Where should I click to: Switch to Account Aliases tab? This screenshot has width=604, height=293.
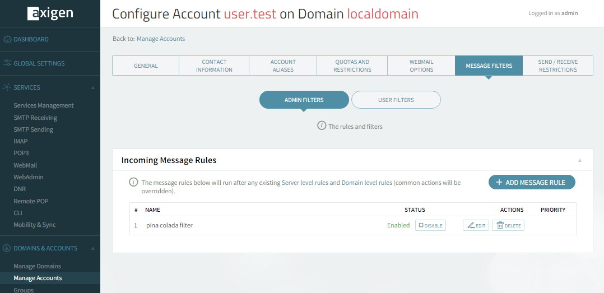pyautogui.click(x=283, y=66)
